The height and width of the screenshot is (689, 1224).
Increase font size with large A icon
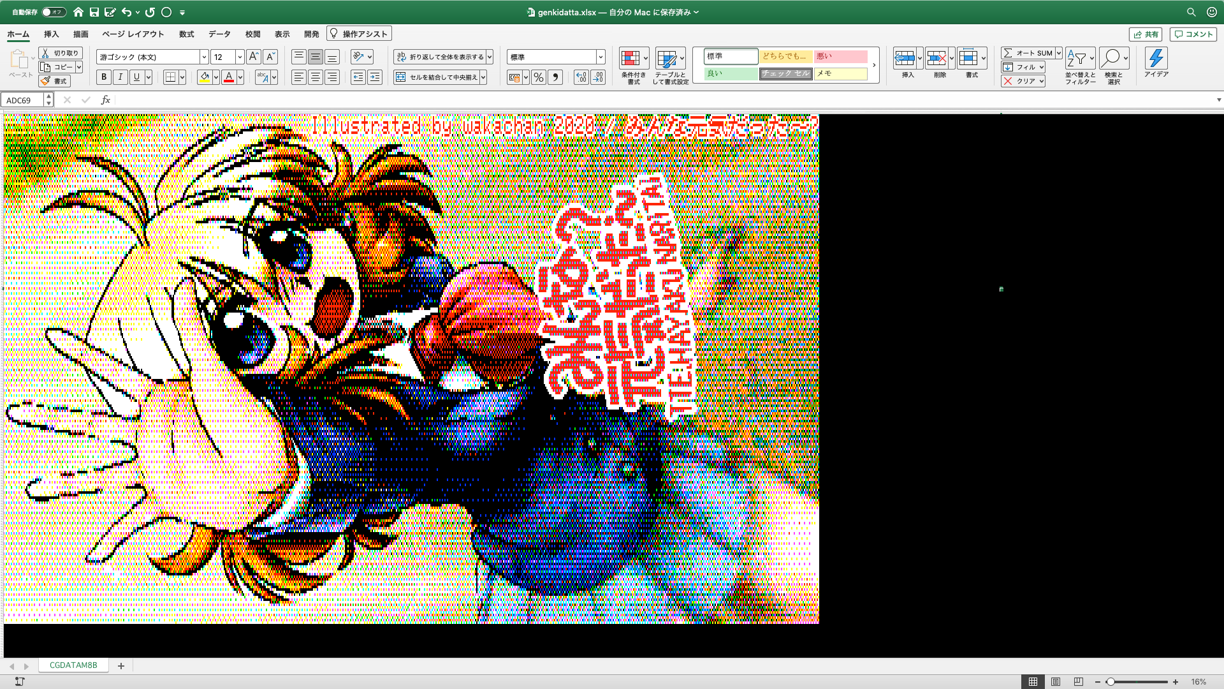point(253,57)
